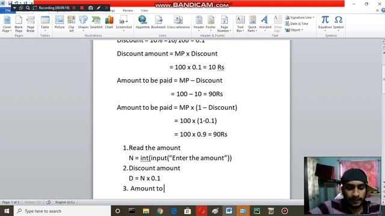Click the line '1. Read the amount'
Screen dimensions: 385x216
152,148
